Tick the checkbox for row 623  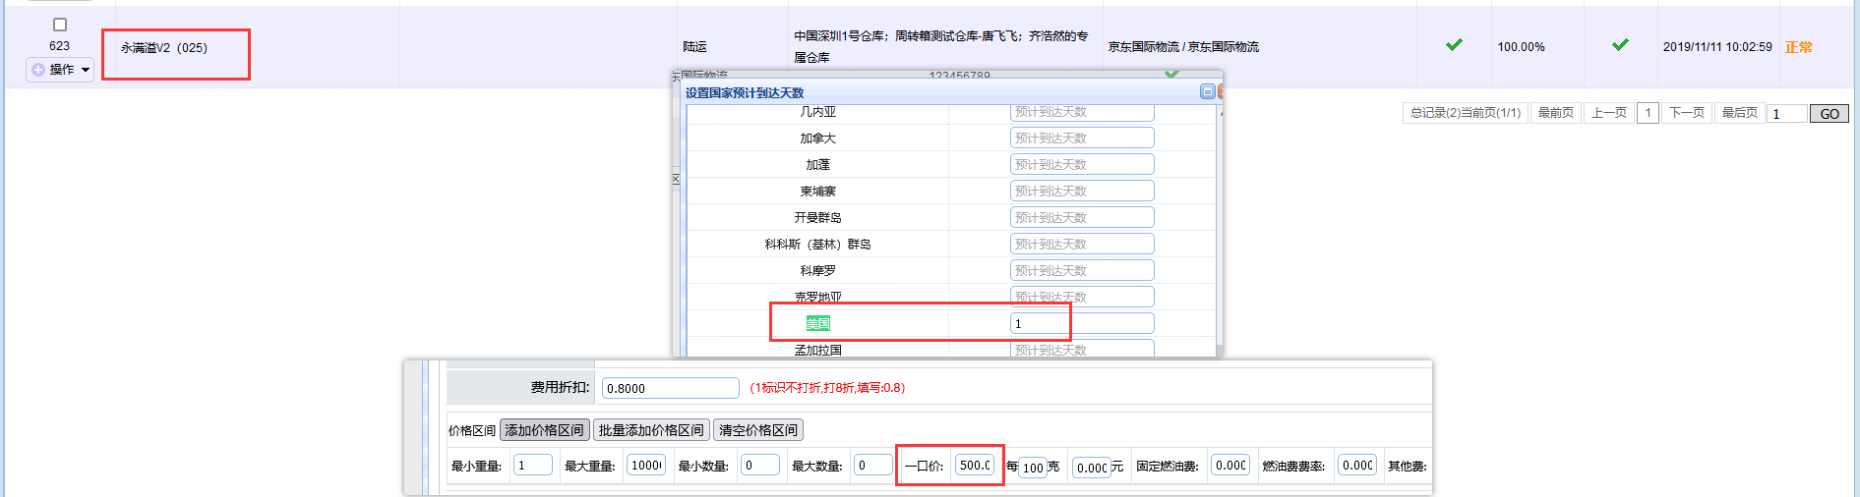pos(60,25)
